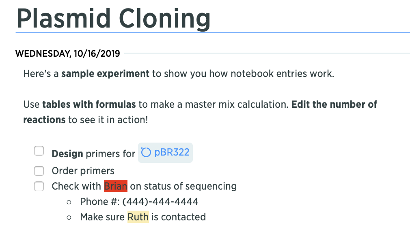
Task: Click the 'Order primers' task text
Action: click(x=83, y=171)
